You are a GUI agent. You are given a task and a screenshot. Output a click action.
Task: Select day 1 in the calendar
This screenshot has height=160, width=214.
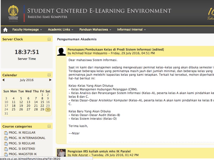(42, 95)
